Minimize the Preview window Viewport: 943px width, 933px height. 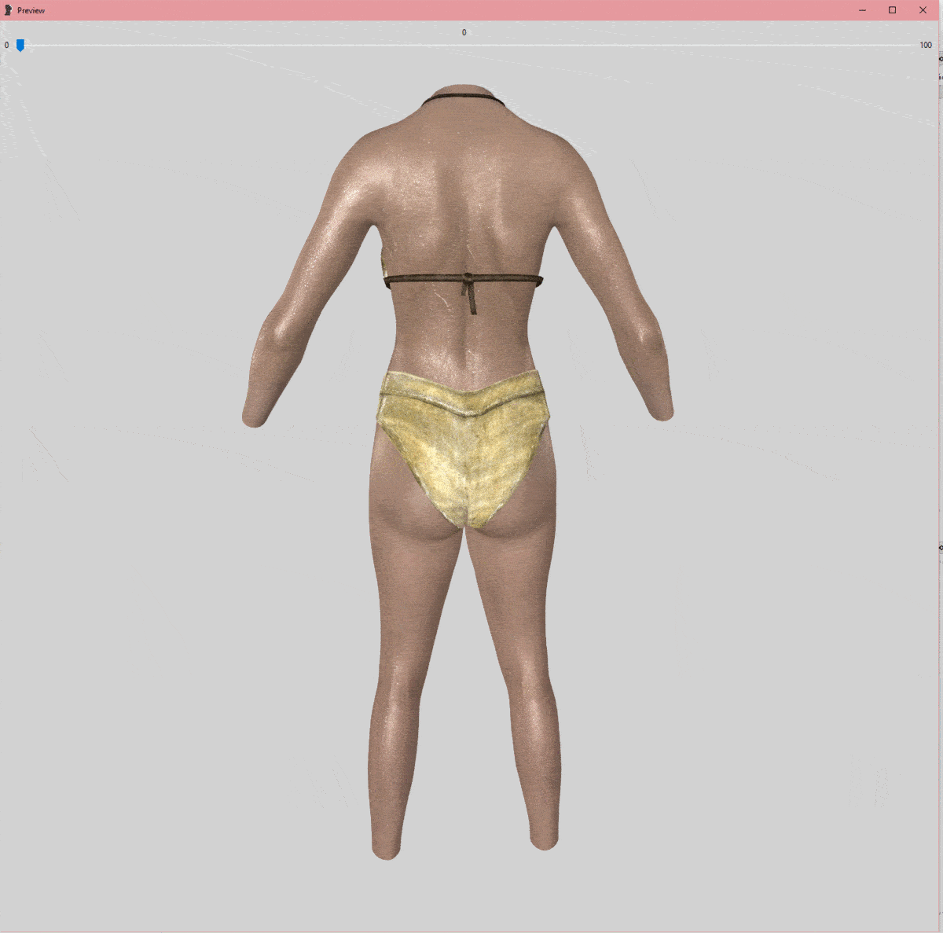[862, 10]
